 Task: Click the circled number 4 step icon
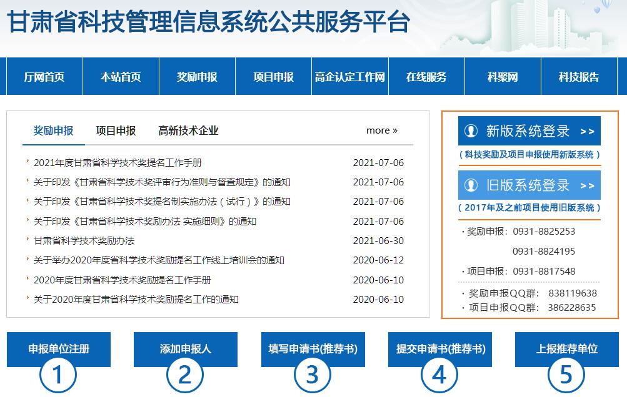[x=439, y=375]
